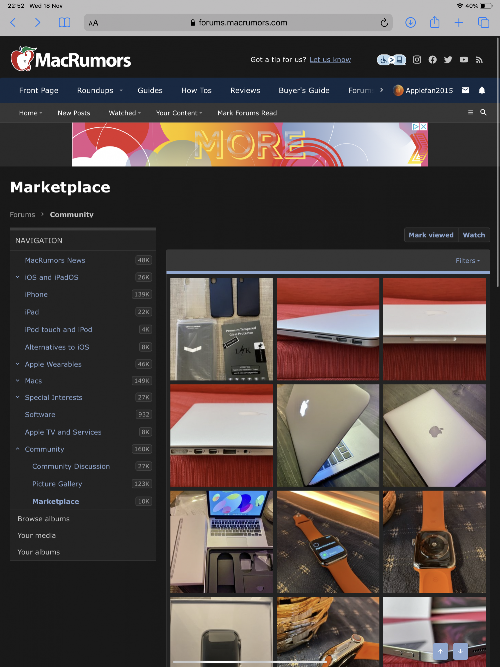Viewport: 500px width, 667px height.
Task: Open Guides menu item
Action: (x=150, y=90)
